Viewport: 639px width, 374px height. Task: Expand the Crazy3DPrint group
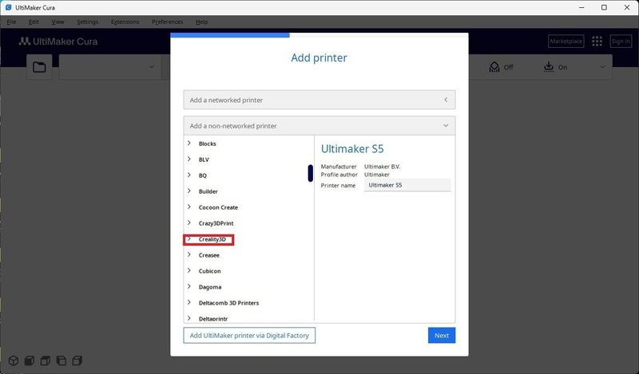189,222
